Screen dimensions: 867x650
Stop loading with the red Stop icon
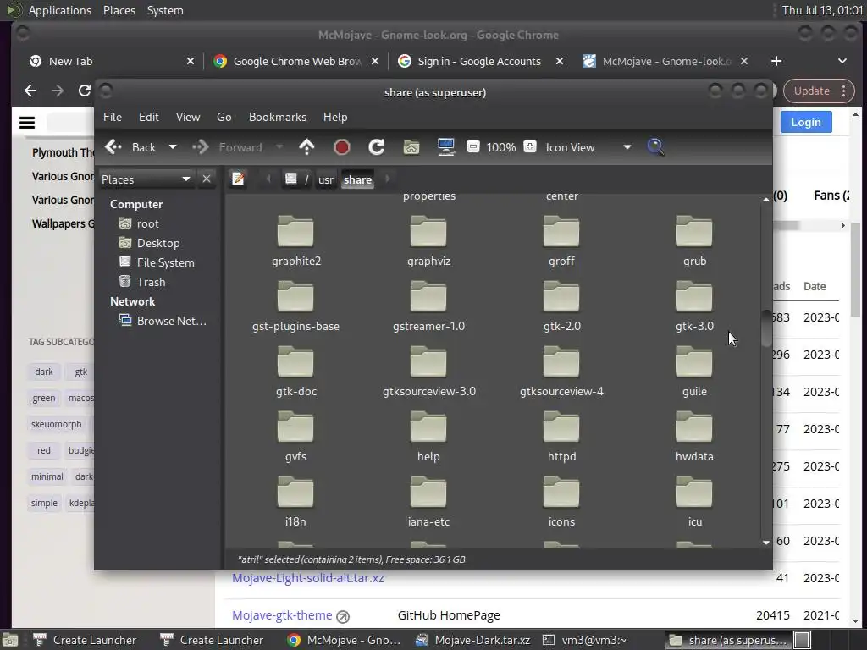(342, 147)
